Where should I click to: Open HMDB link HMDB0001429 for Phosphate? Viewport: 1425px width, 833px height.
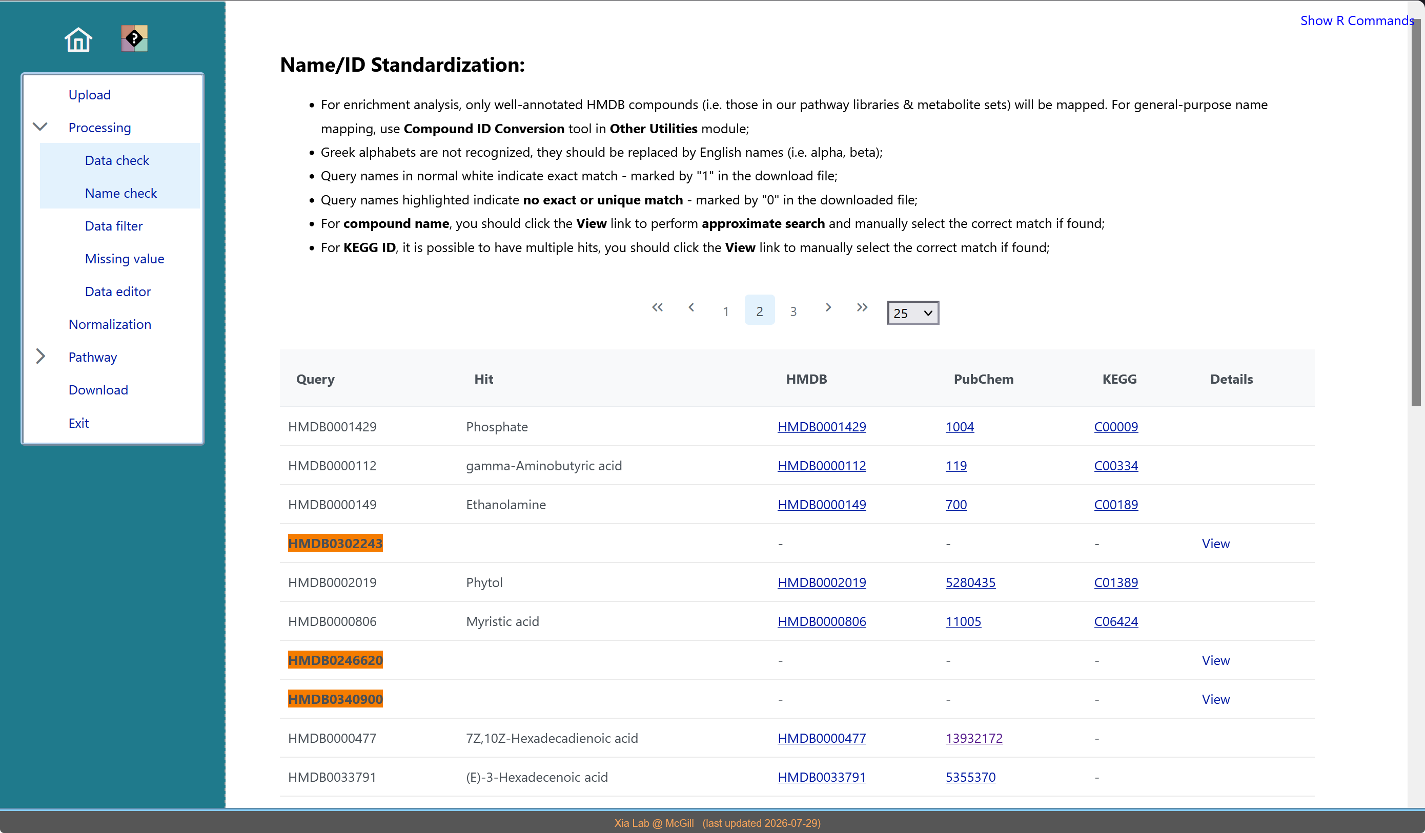point(822,427)
